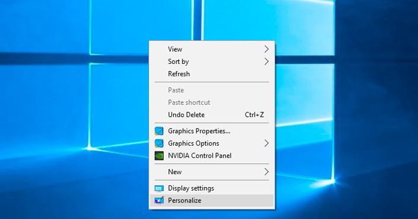The image size is (418, 219).
Task: Click the grayed-out Paste shortcut entry
Action: (x=212, y=102)
